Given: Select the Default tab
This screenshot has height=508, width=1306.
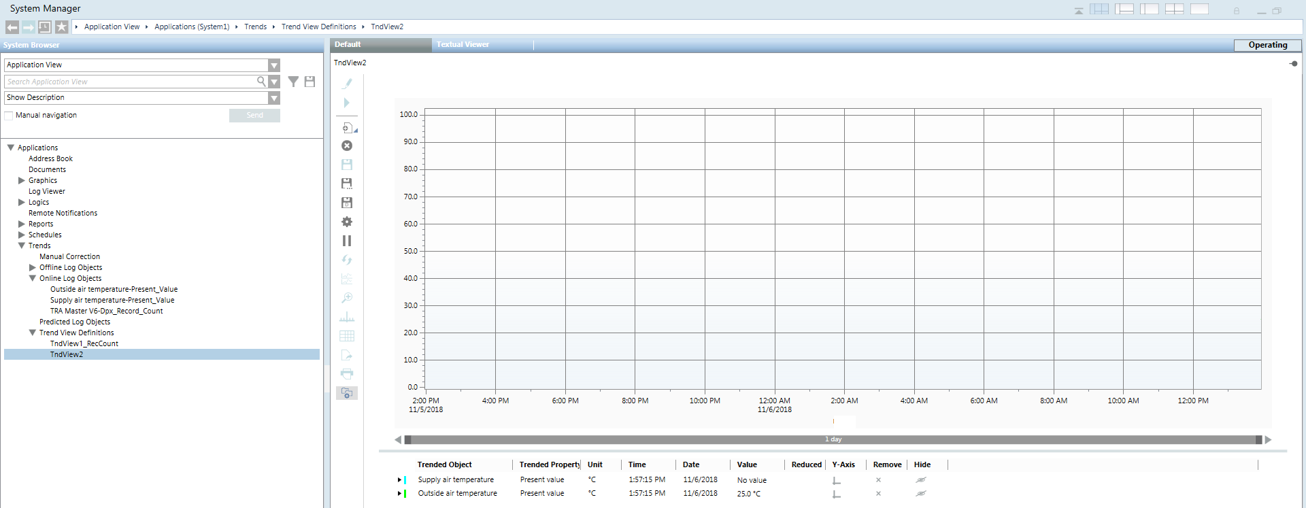Looking at the screenshot, I should coord(348,45).
